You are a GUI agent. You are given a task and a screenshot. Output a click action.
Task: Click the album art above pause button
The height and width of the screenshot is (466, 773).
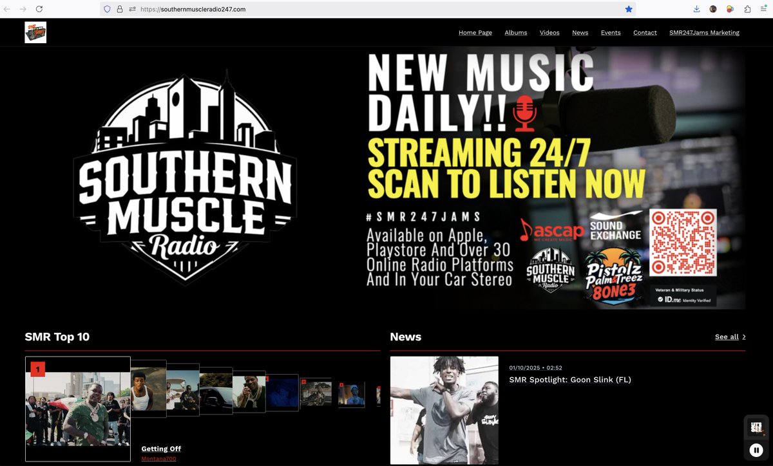pyautogui.click(x=756, y=427)
